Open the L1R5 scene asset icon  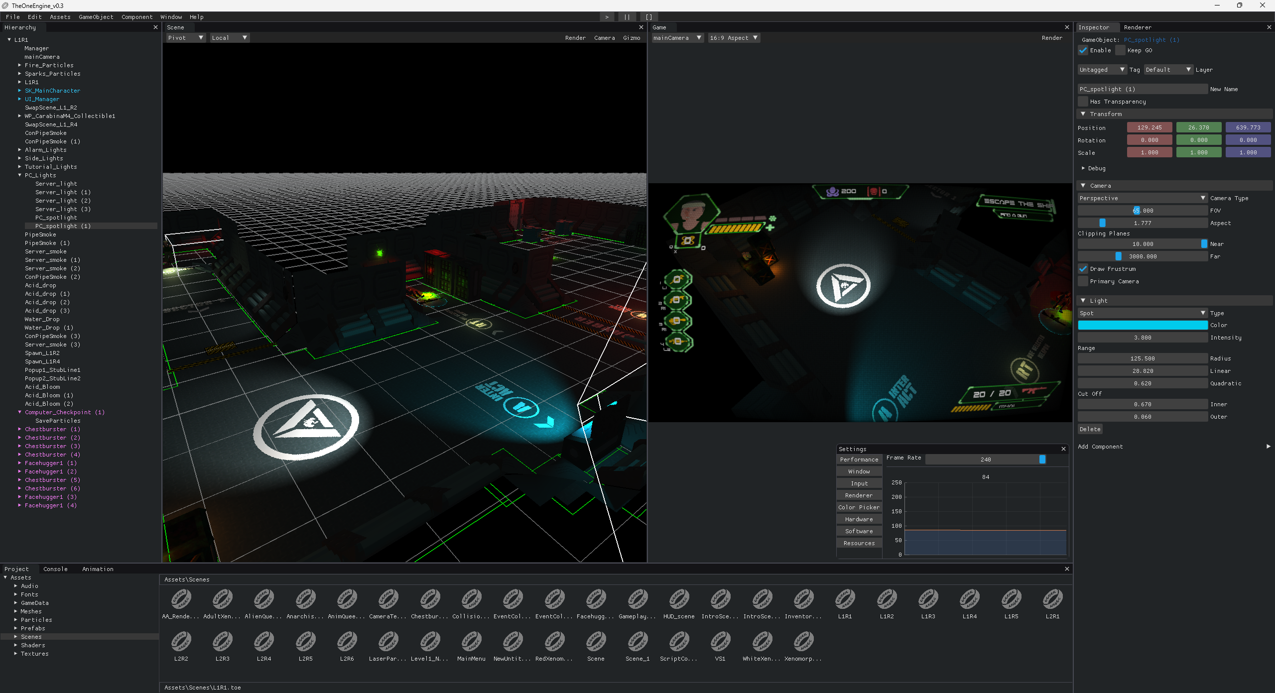tap(1011, 599)
